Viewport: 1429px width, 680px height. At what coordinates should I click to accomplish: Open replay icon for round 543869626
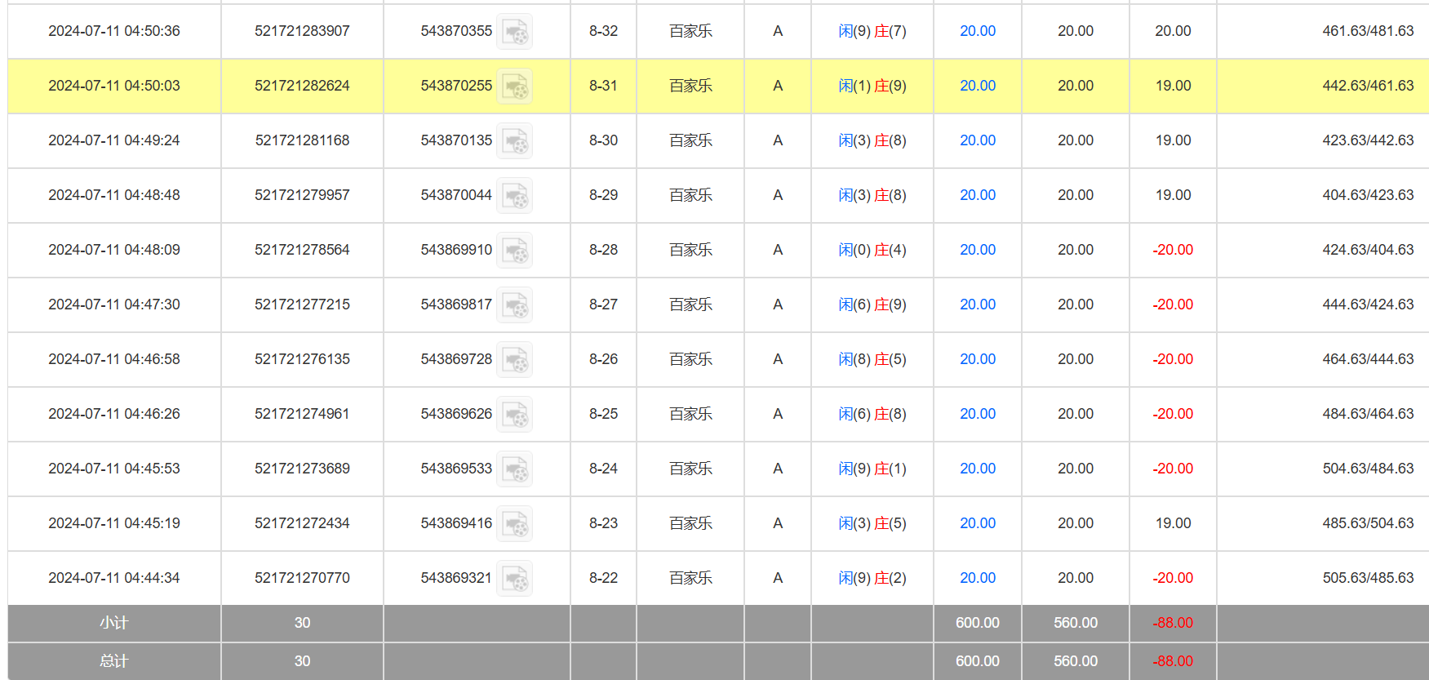coord(515,415)
